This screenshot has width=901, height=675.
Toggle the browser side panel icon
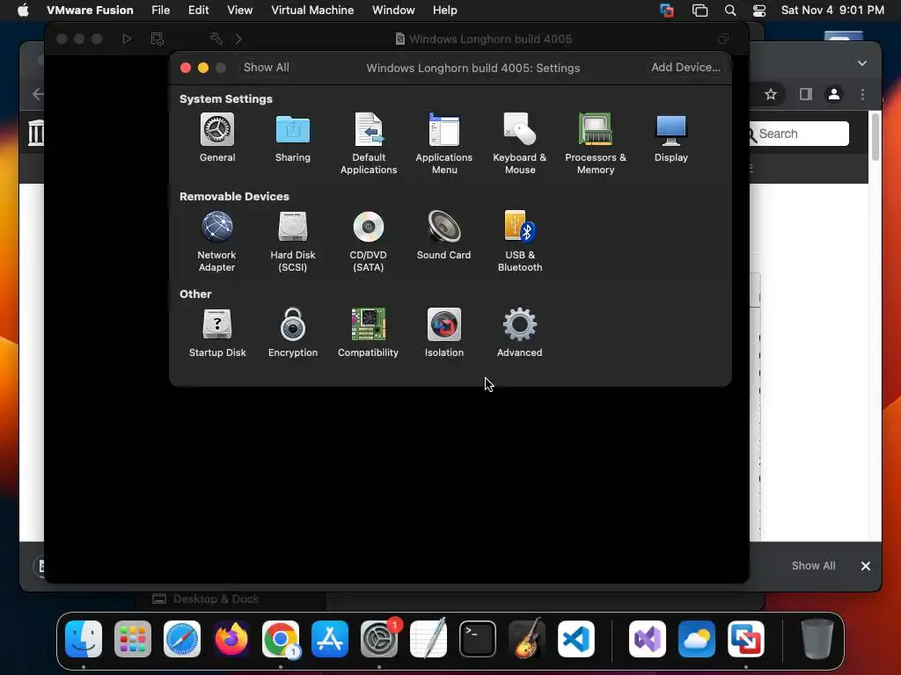click(x=806, y=94)
